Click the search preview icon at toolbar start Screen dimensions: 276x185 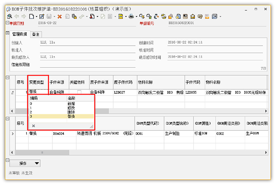[x=9, y=17]
